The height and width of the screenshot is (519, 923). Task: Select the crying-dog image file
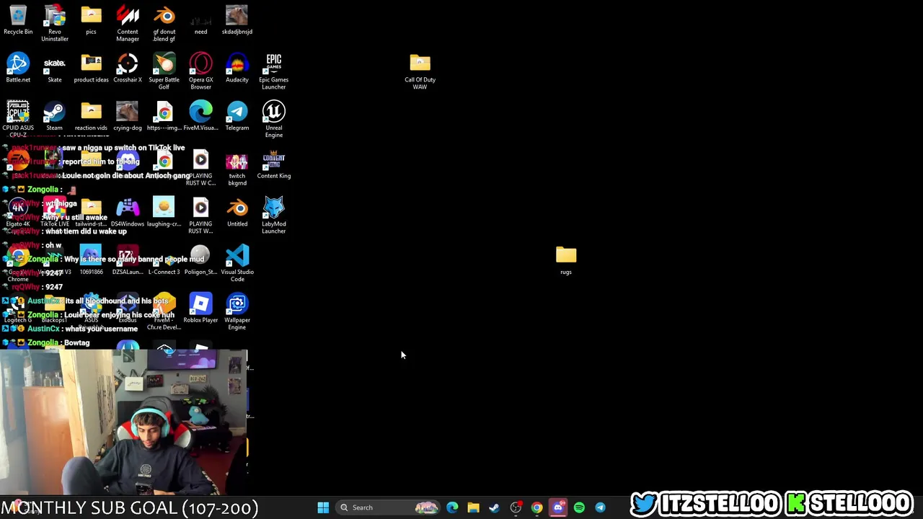[x=128, y=116]
